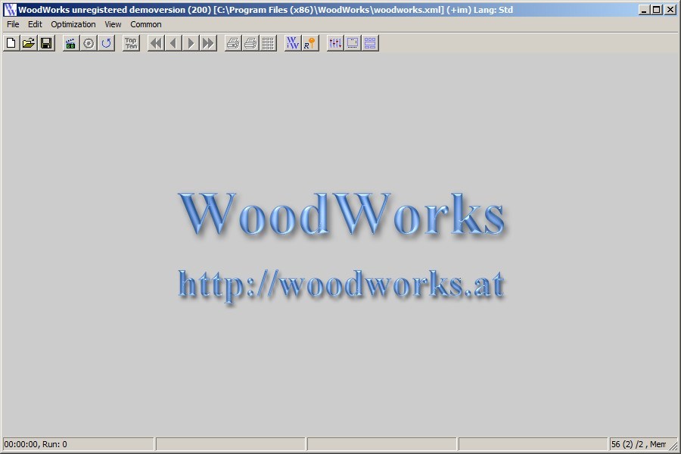Open the View menu

point(113,24)
